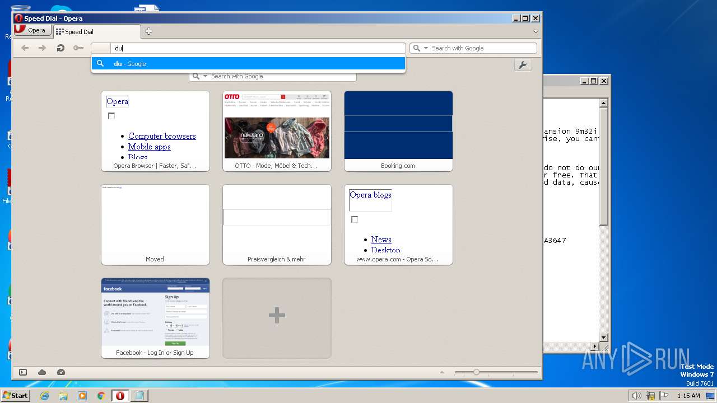This screenshot has width=717, height=403.
Task: Minimize the Opera window
Action: (x=515, y=18)
